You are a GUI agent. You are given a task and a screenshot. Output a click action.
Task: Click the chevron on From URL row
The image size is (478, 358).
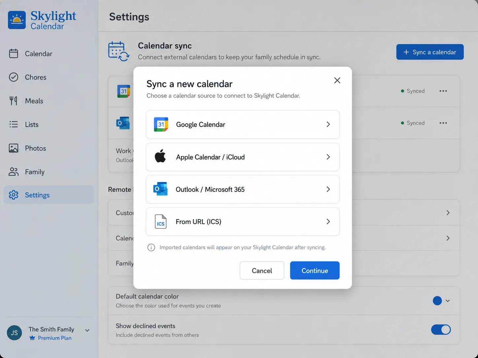[328, 222]
